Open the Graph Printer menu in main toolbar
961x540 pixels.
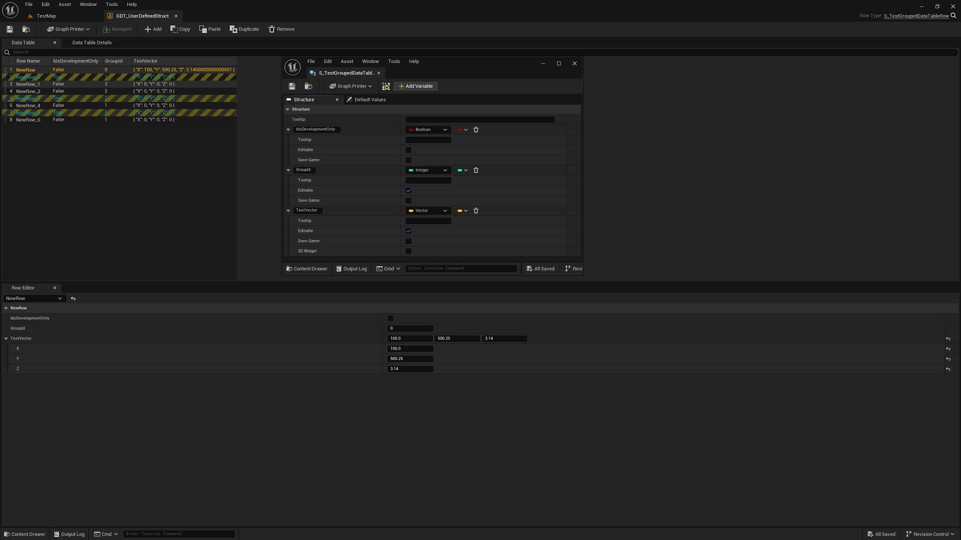(x=68, y=29)
